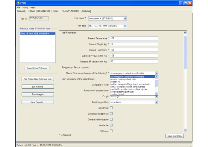
Task: Click status bar text 'Patient: child5B'
Action: (x=24, y=145)
